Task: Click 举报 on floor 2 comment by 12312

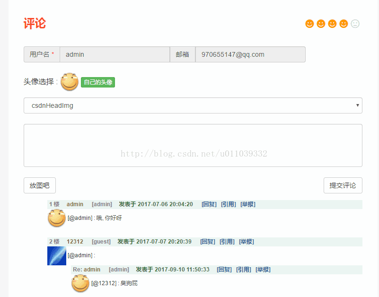Action: click(247, 242)
